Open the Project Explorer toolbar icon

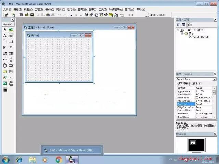87,15
